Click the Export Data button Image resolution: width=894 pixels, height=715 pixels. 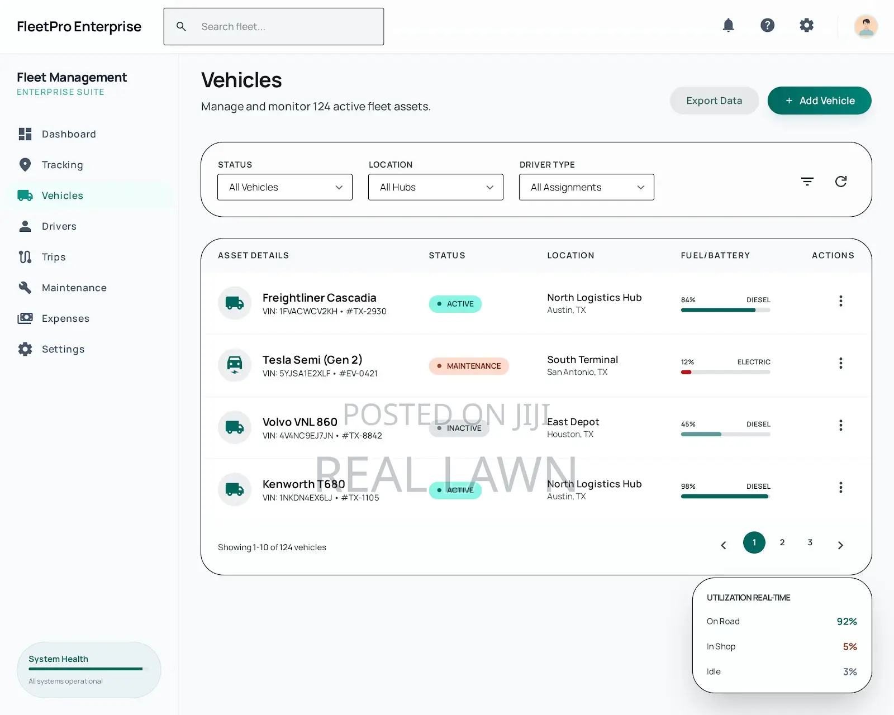click(x=714, y=101)
